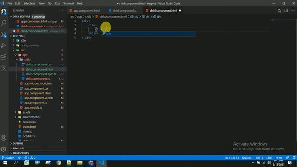Collapse the app folder
The height and width of the screenshot is (167, 297).
[x=15, y=55]
